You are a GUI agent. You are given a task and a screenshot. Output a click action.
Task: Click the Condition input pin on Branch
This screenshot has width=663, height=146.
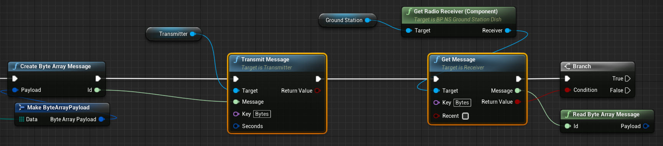(567, 90)
